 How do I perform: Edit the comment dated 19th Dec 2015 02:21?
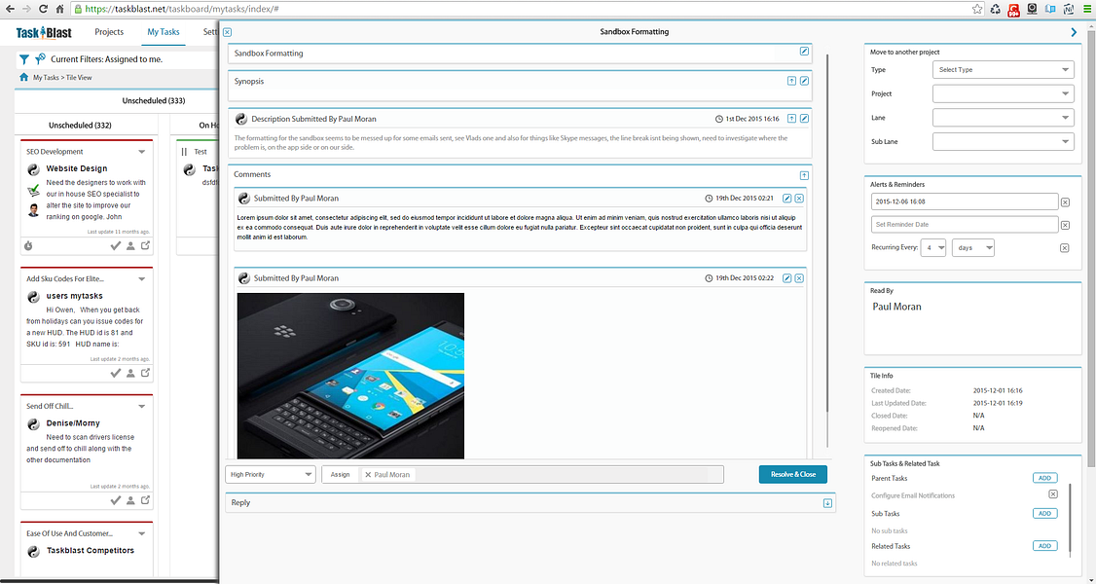click(x=787, y=199)
